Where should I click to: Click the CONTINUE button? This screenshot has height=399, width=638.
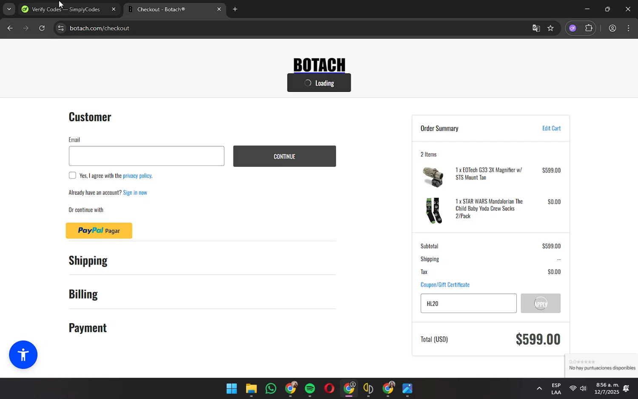pos(285,156)
